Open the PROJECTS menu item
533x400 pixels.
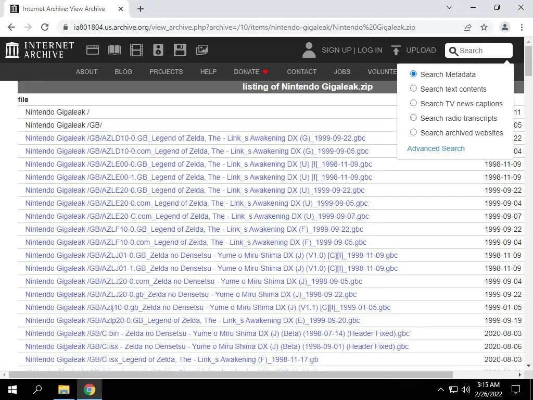[x=166, y=72]
